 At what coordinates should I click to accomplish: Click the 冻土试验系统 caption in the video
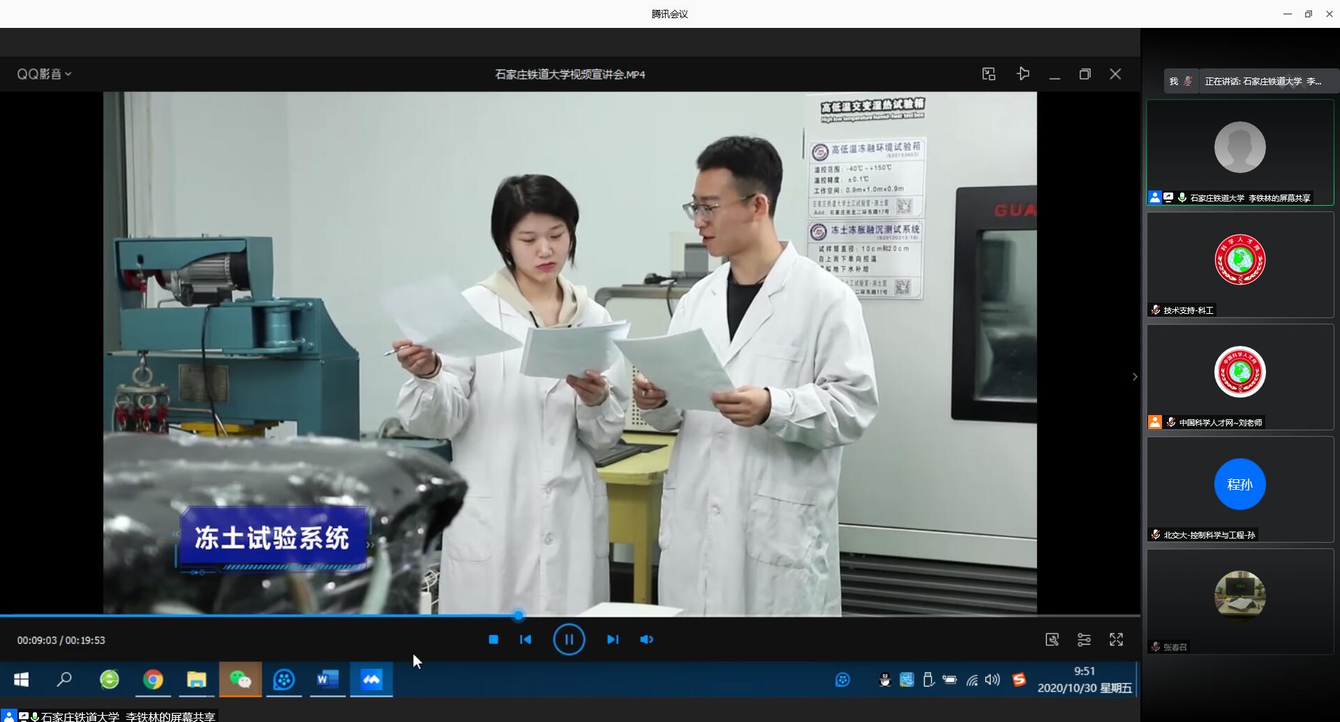click(271, 538)
